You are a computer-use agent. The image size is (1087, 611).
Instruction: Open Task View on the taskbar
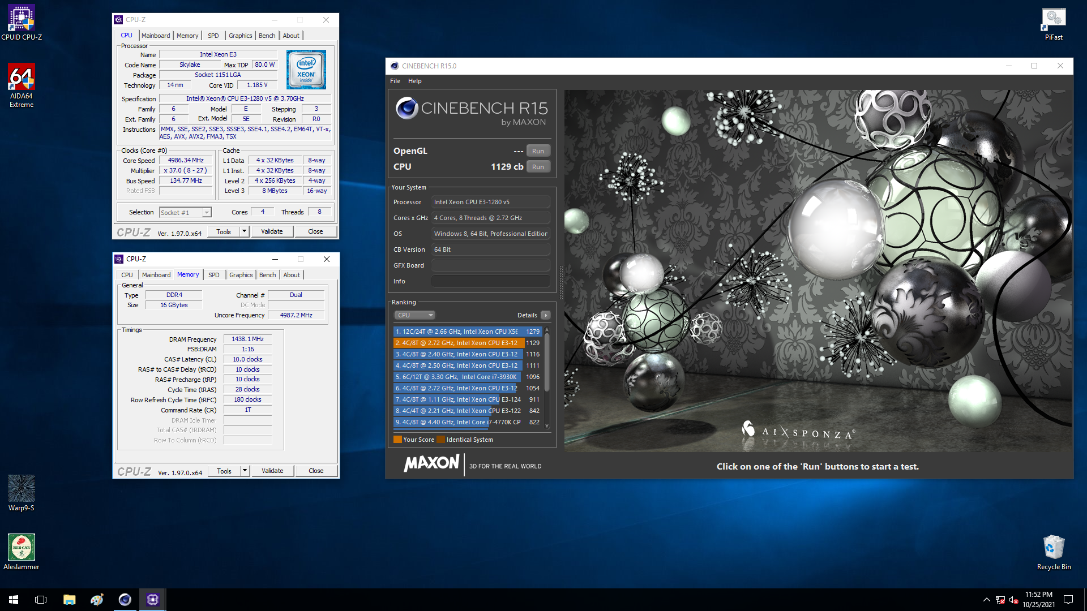(x=41, y=600)
